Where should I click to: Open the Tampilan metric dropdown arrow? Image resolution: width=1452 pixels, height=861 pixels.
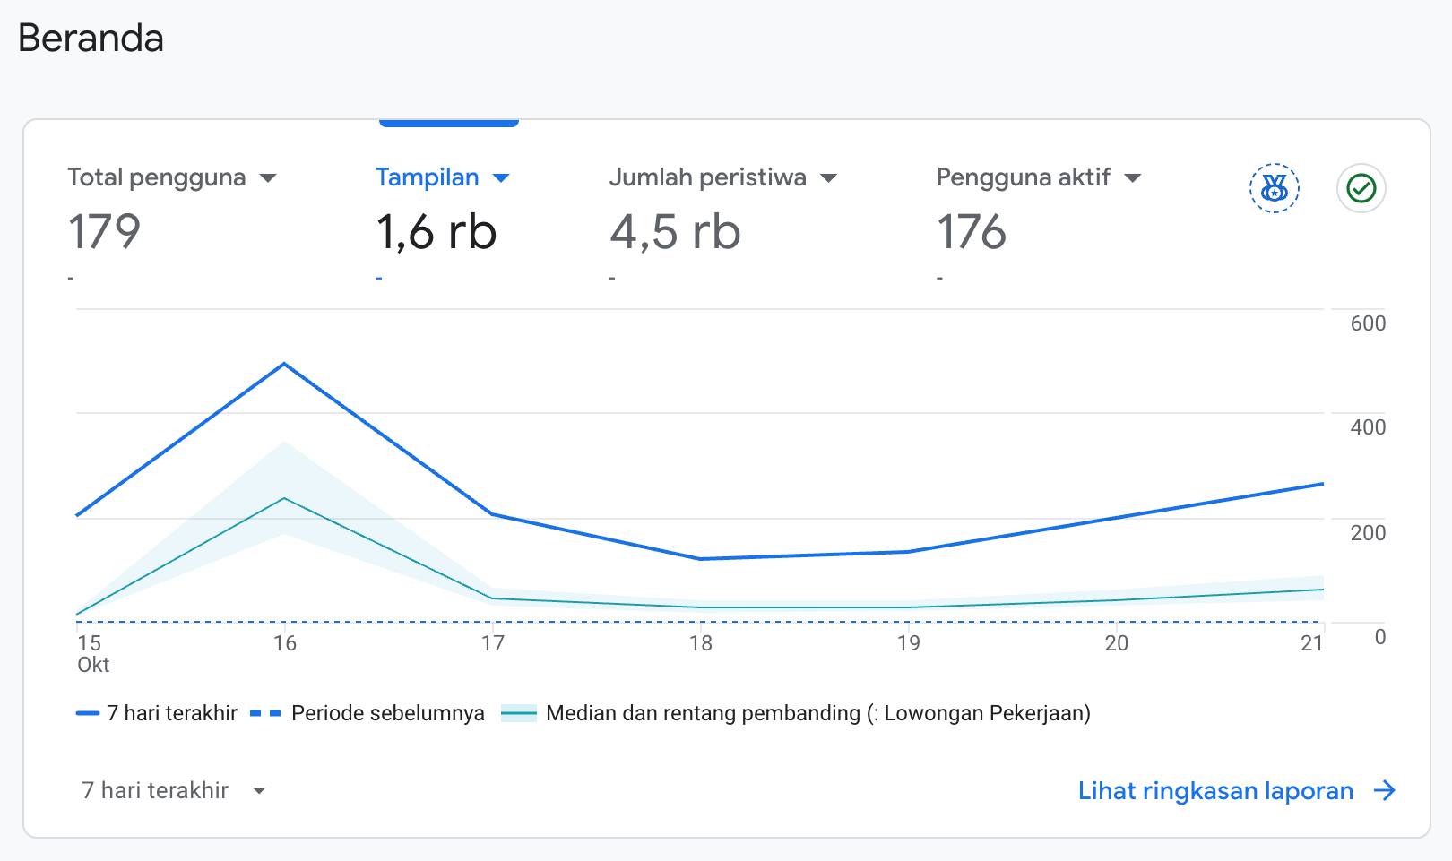(x=501, y=178)
